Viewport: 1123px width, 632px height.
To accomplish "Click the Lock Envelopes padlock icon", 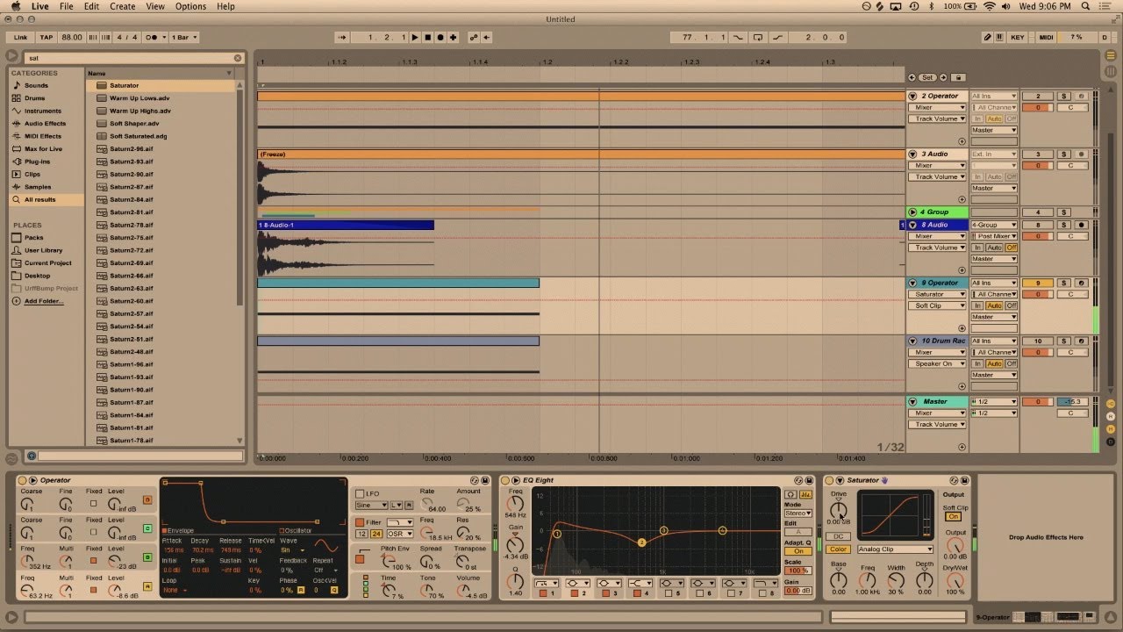I will (x=958, y=77).
